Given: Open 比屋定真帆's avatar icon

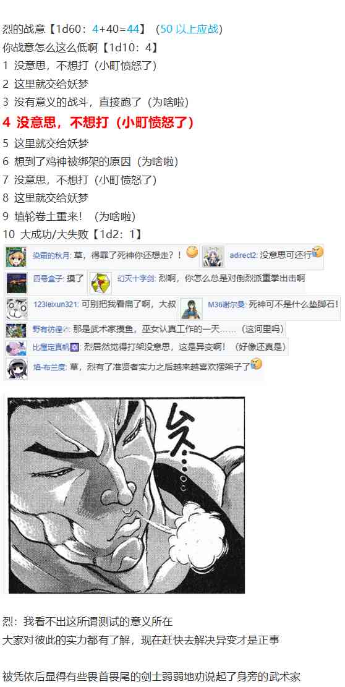Looking at the screenshot, I should (x=16, y=348).
